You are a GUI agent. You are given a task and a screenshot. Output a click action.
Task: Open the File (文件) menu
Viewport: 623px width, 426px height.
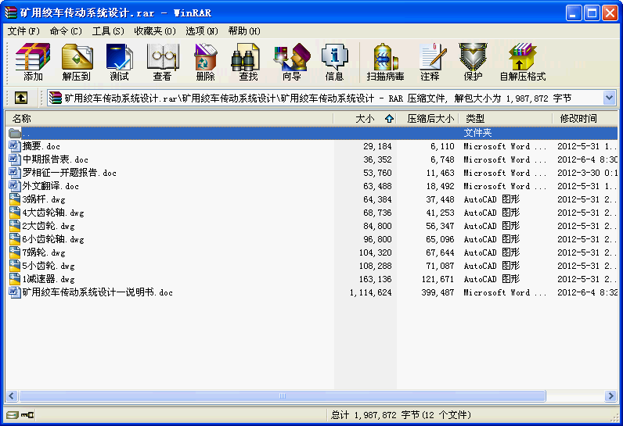click(23, 30)
